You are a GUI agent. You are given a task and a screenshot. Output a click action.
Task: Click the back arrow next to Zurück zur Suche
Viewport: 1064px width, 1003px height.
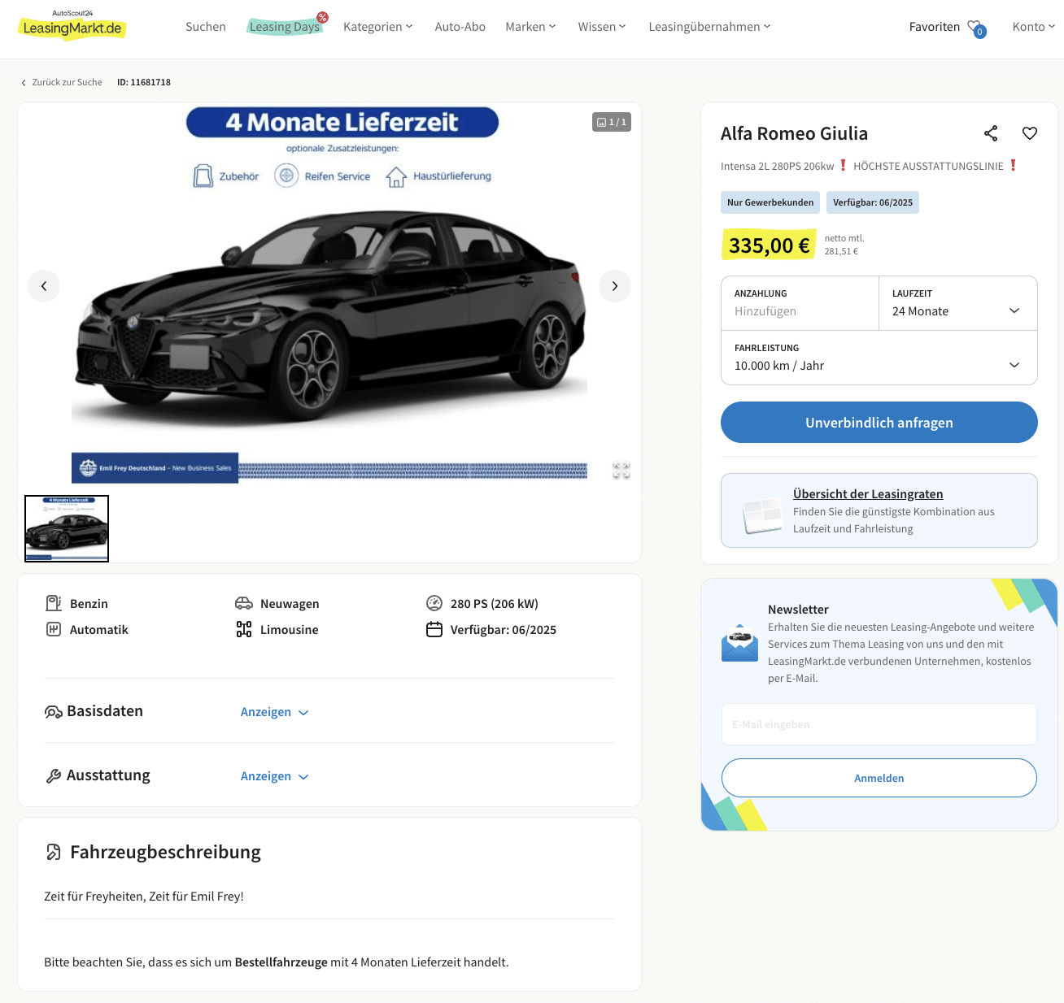coord(24,83)
